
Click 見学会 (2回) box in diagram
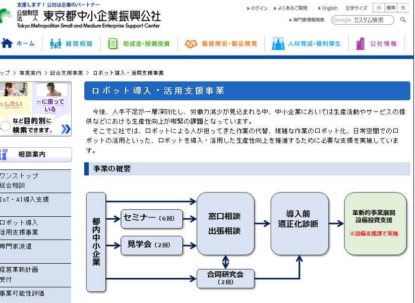tap(152, 246)
